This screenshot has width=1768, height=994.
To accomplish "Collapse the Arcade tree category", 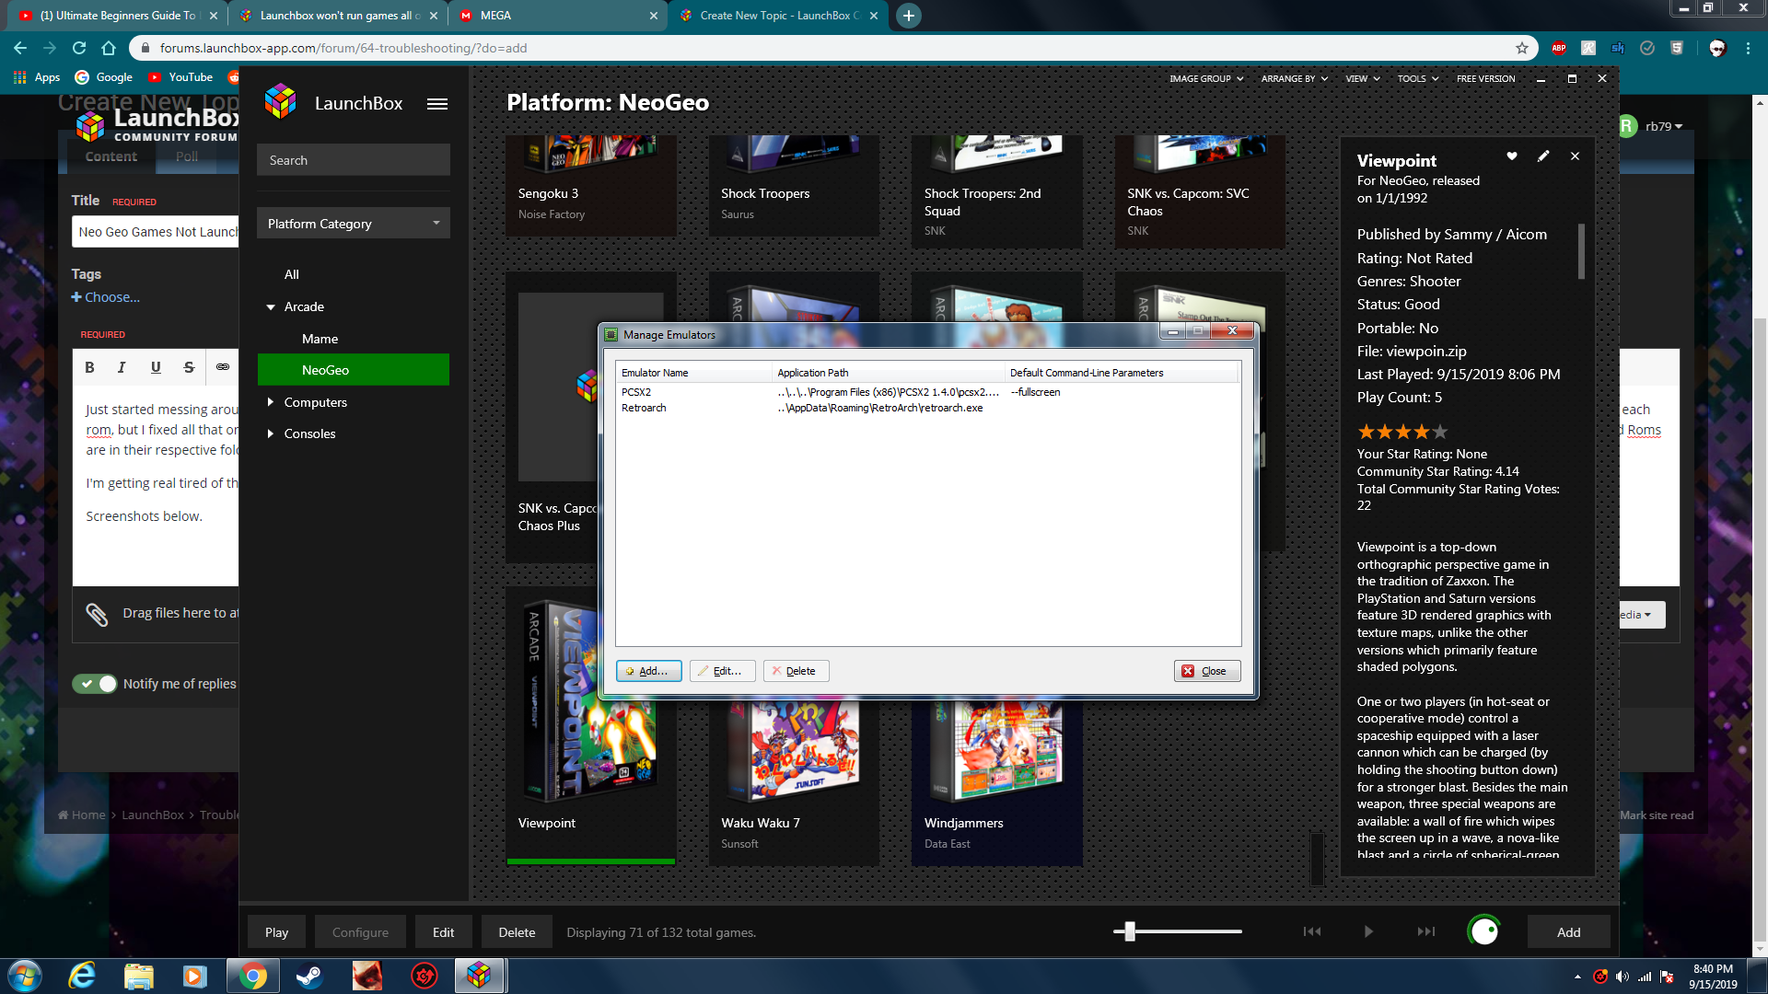I will [x=271, y=307].
